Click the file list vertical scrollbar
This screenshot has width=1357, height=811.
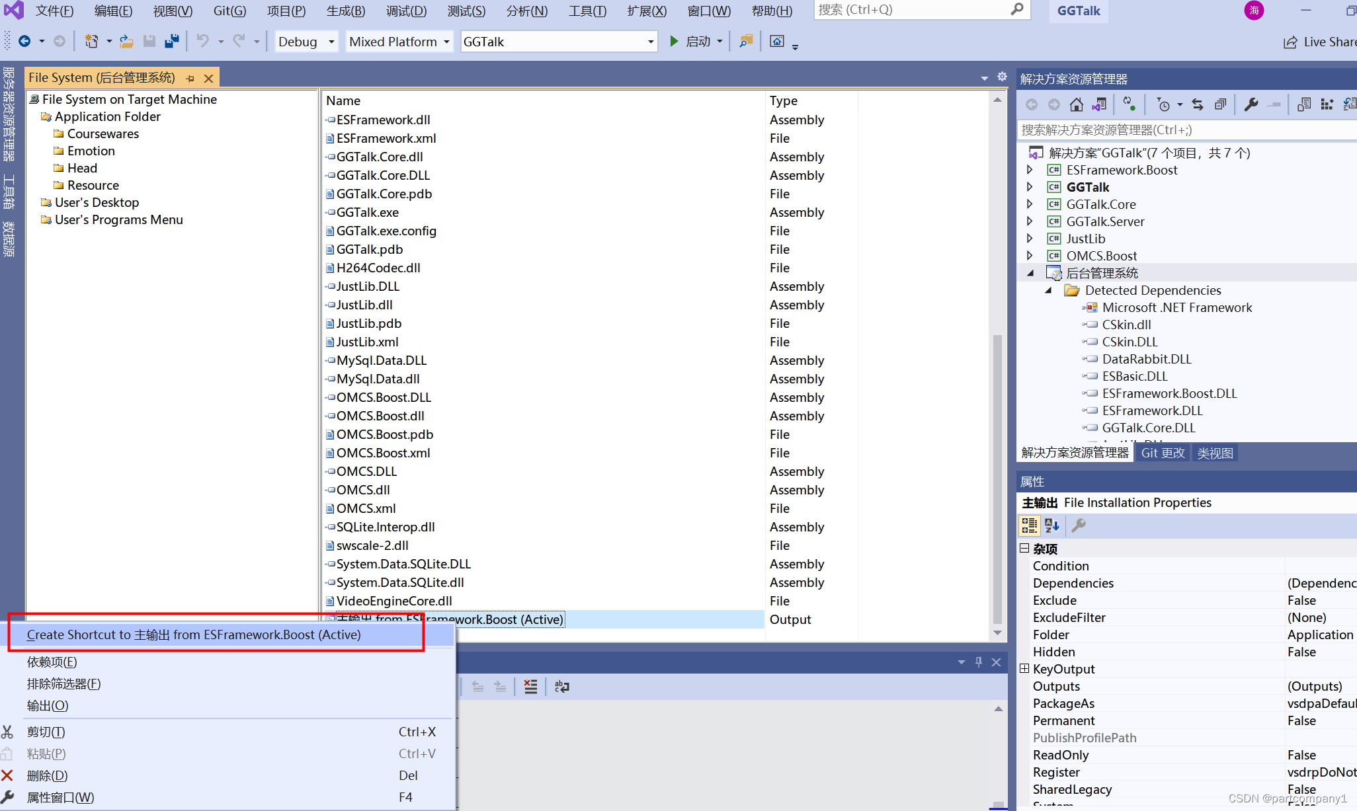coord(997,479)
